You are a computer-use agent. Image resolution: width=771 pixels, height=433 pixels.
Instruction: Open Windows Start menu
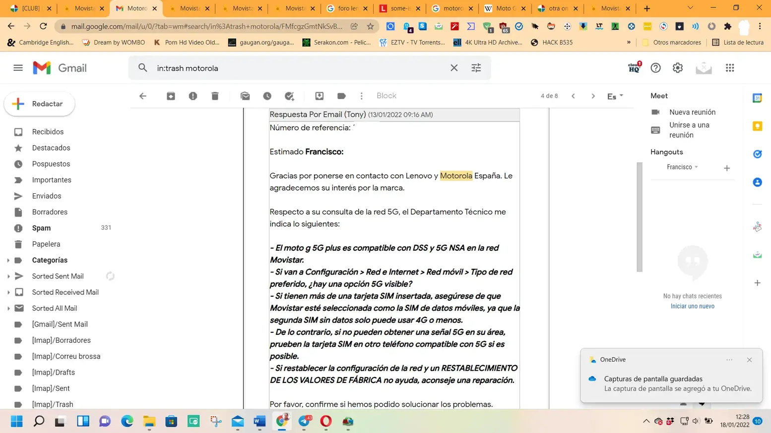point(17,422)
